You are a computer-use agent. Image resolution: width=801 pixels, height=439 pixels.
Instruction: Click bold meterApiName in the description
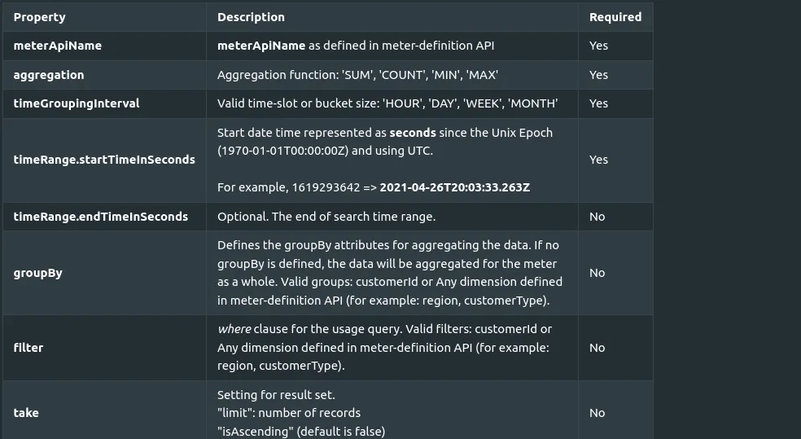pyautogui.click(x=261, y=46)
